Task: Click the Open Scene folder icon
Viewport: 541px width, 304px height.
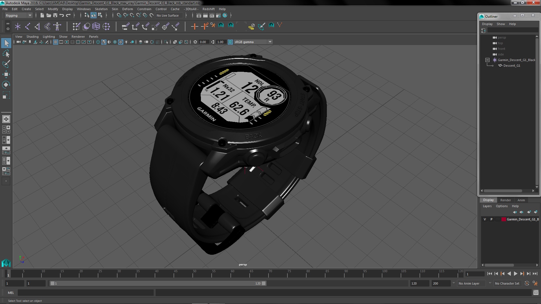Action: coord(48,15)
